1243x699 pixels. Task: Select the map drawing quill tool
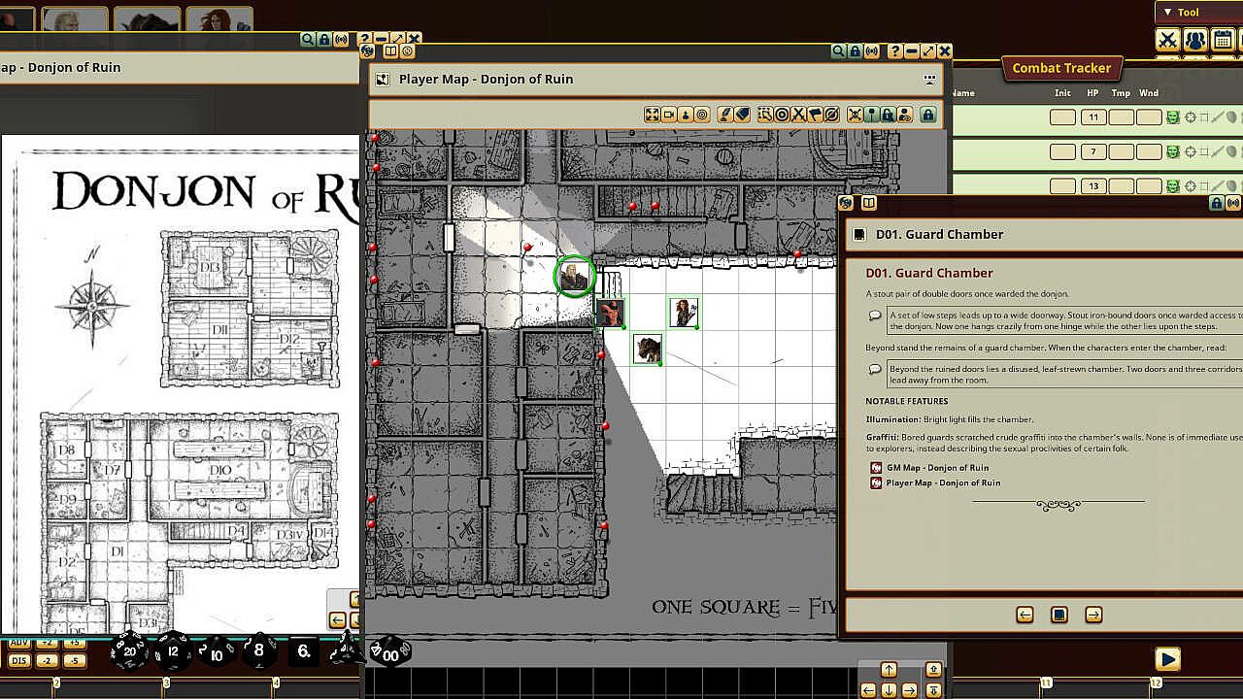click(x=724, y=115)
